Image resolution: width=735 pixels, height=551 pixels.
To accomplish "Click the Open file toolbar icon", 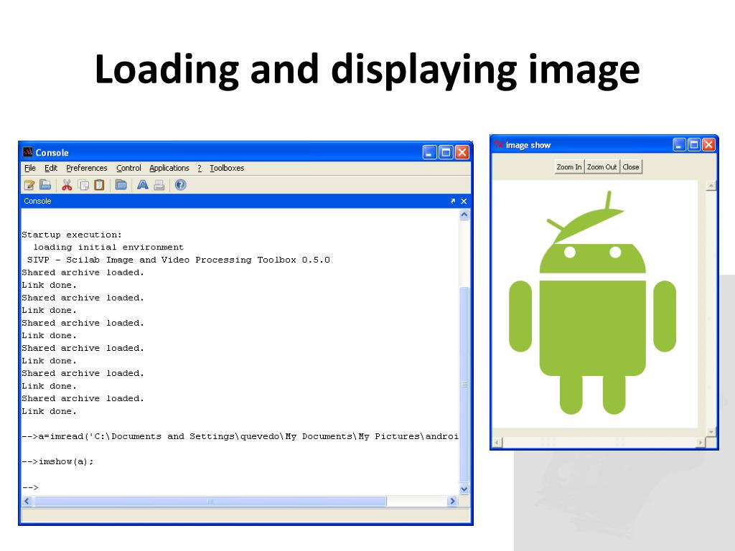I will click(45, 185).
